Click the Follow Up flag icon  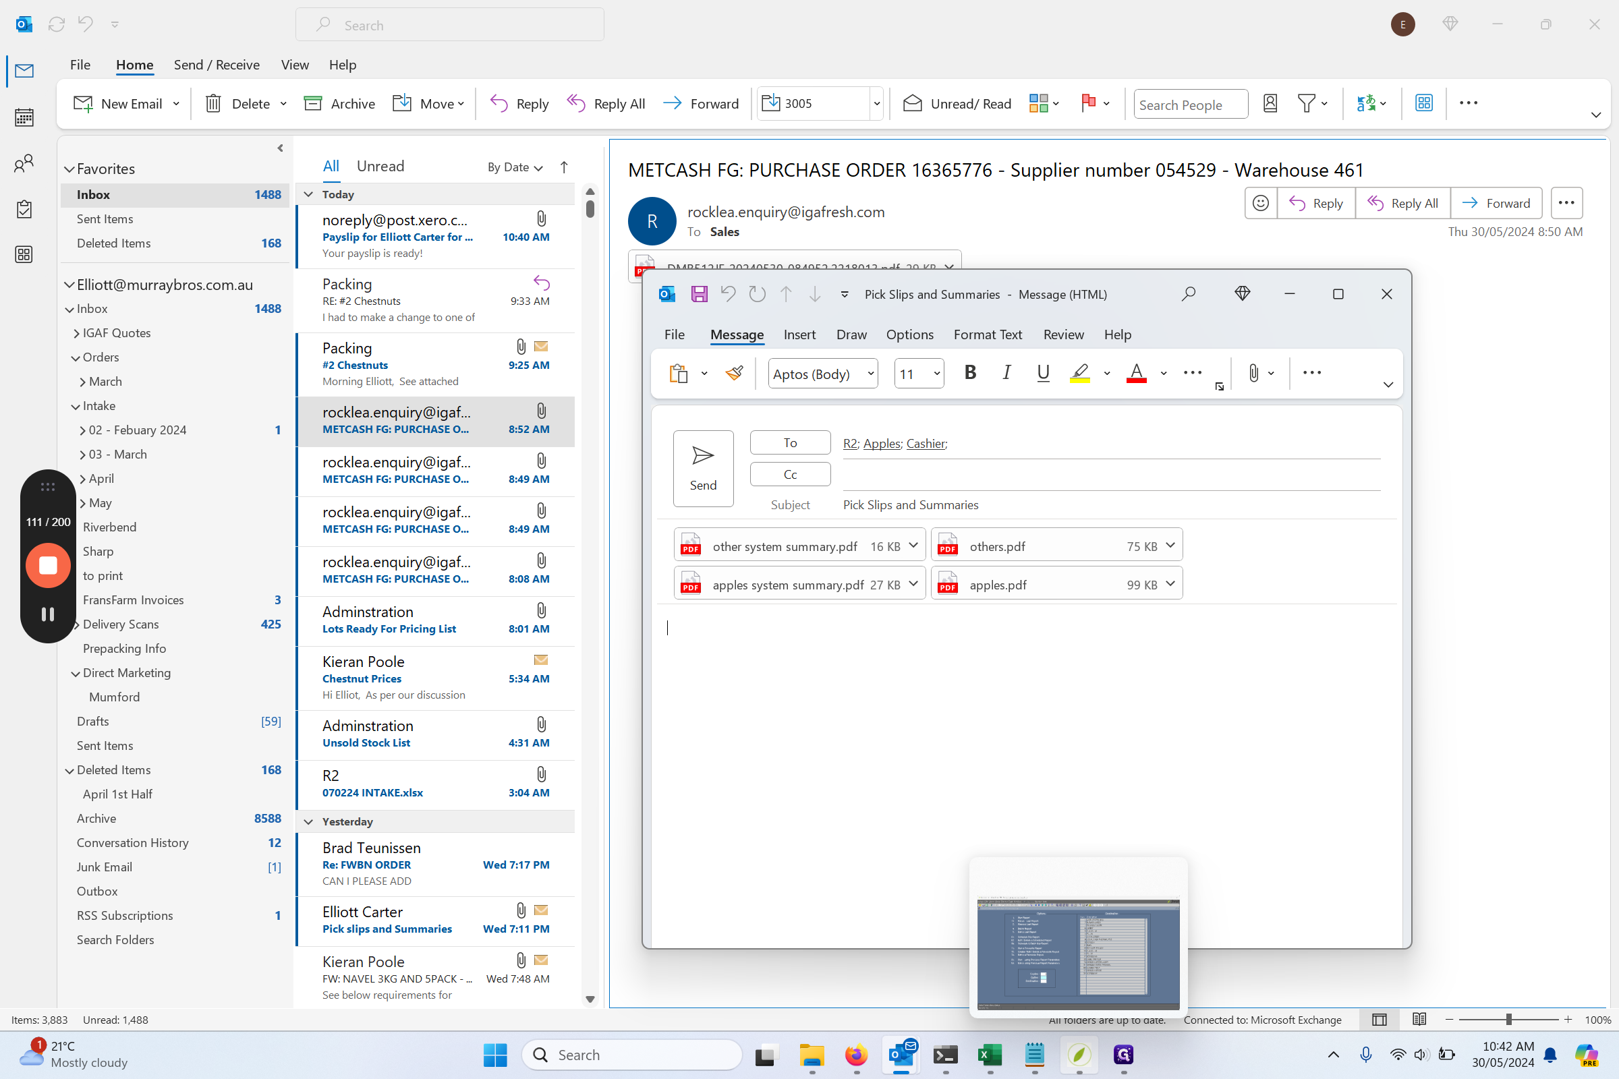(1088, 103)
